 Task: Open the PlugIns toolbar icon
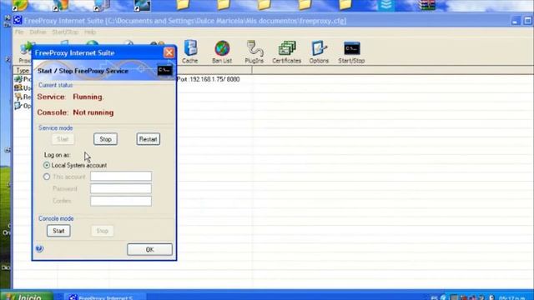[x=254, y=52]
